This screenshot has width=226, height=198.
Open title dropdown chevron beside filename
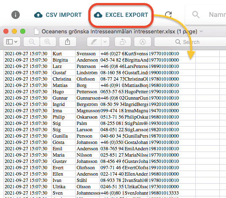click(x=201, y=31)
